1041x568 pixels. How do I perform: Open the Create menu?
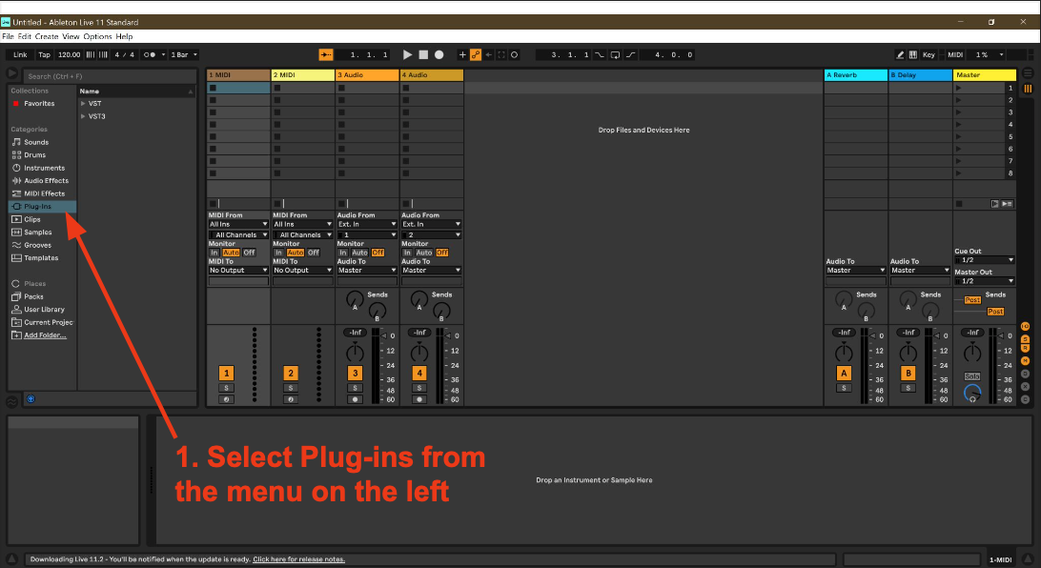(x=47, y=36)
